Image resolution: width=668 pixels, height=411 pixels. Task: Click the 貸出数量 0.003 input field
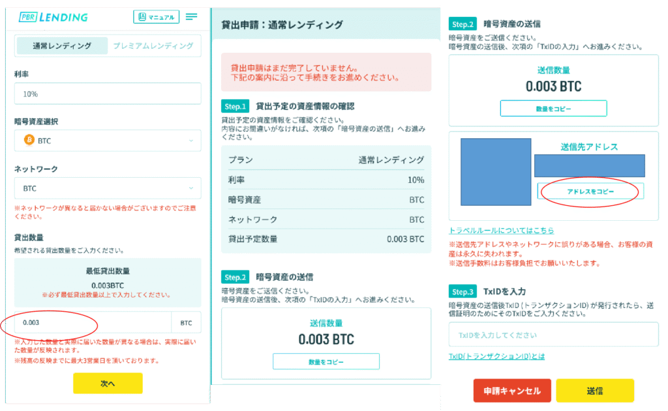click(x=93, y=322)
